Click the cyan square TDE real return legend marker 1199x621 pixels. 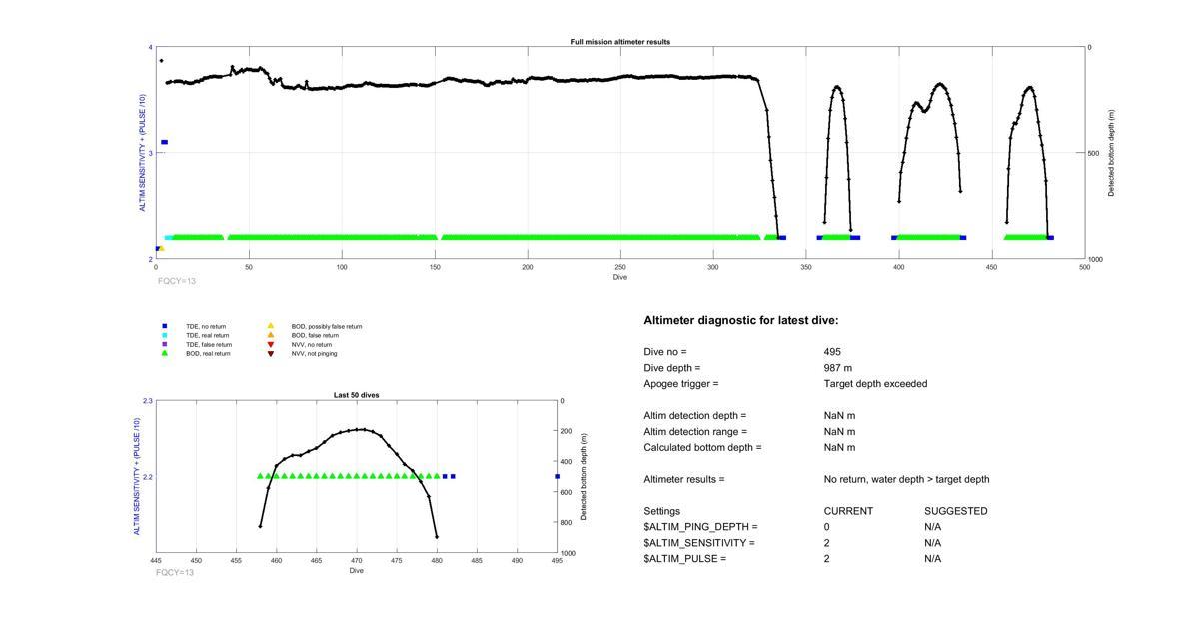[x=164, y=335]
